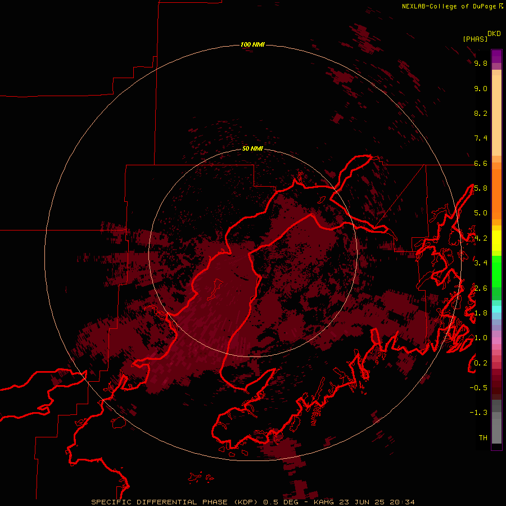Click the -0.5 legend value
The image size is (506, 506).
478,388
